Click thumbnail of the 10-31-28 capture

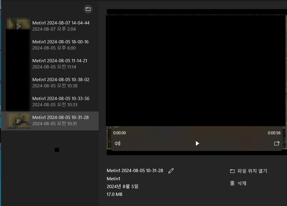(x=19, y=121)
